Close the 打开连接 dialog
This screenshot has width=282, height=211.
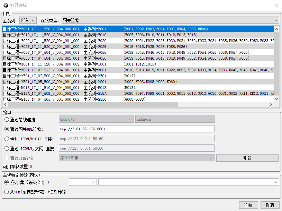[x=276, y=5]
